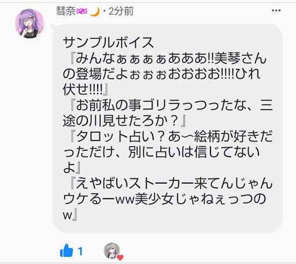This screenshot has width=296, height=264.
Task: Click the line containing 別に占いは信じてない
Action: (x=161, y=152)
